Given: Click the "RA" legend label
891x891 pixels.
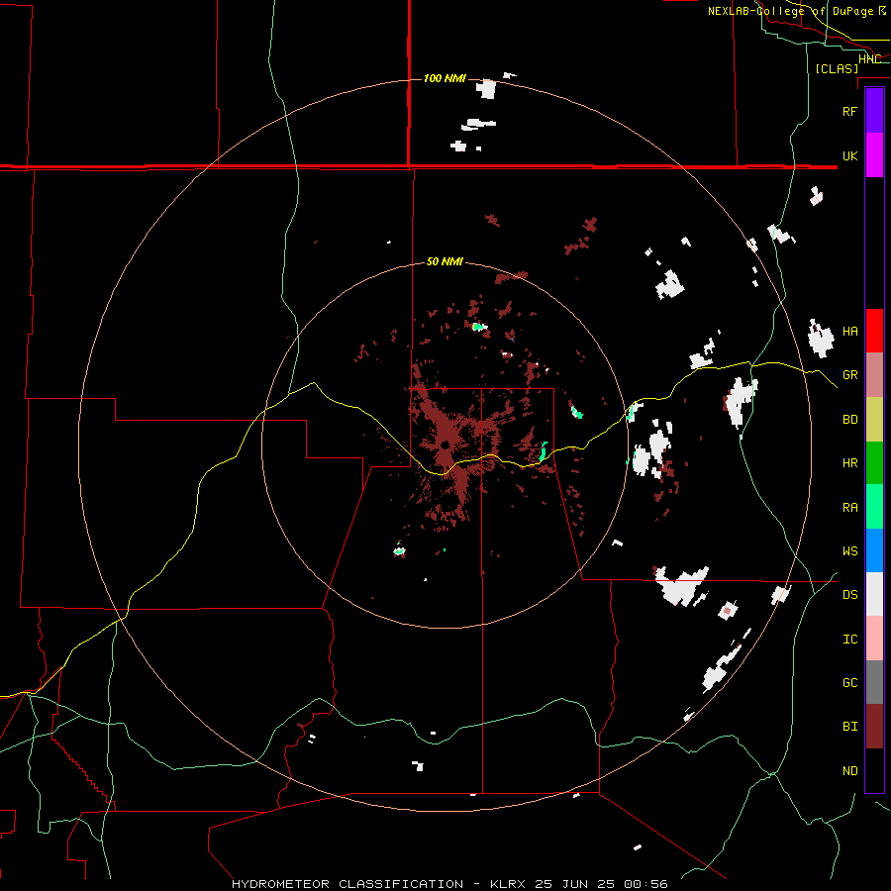Looking at the screenshot, I should coord(850,508).
